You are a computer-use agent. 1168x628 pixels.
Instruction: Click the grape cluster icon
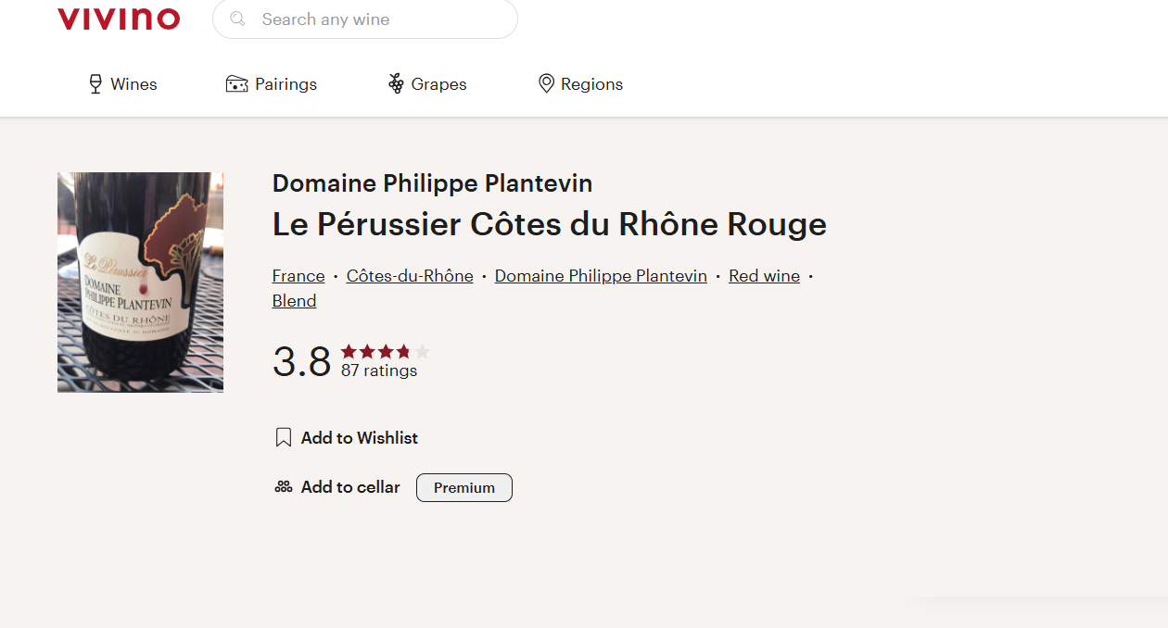[396, 84]
